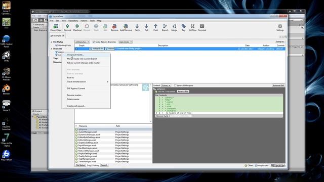324x182 pixels.
Task: Click the Commit toolbar icon
Action: 67,27
